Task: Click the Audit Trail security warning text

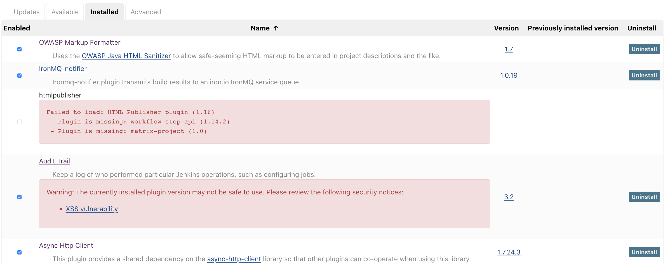Action: click(225, 192)
